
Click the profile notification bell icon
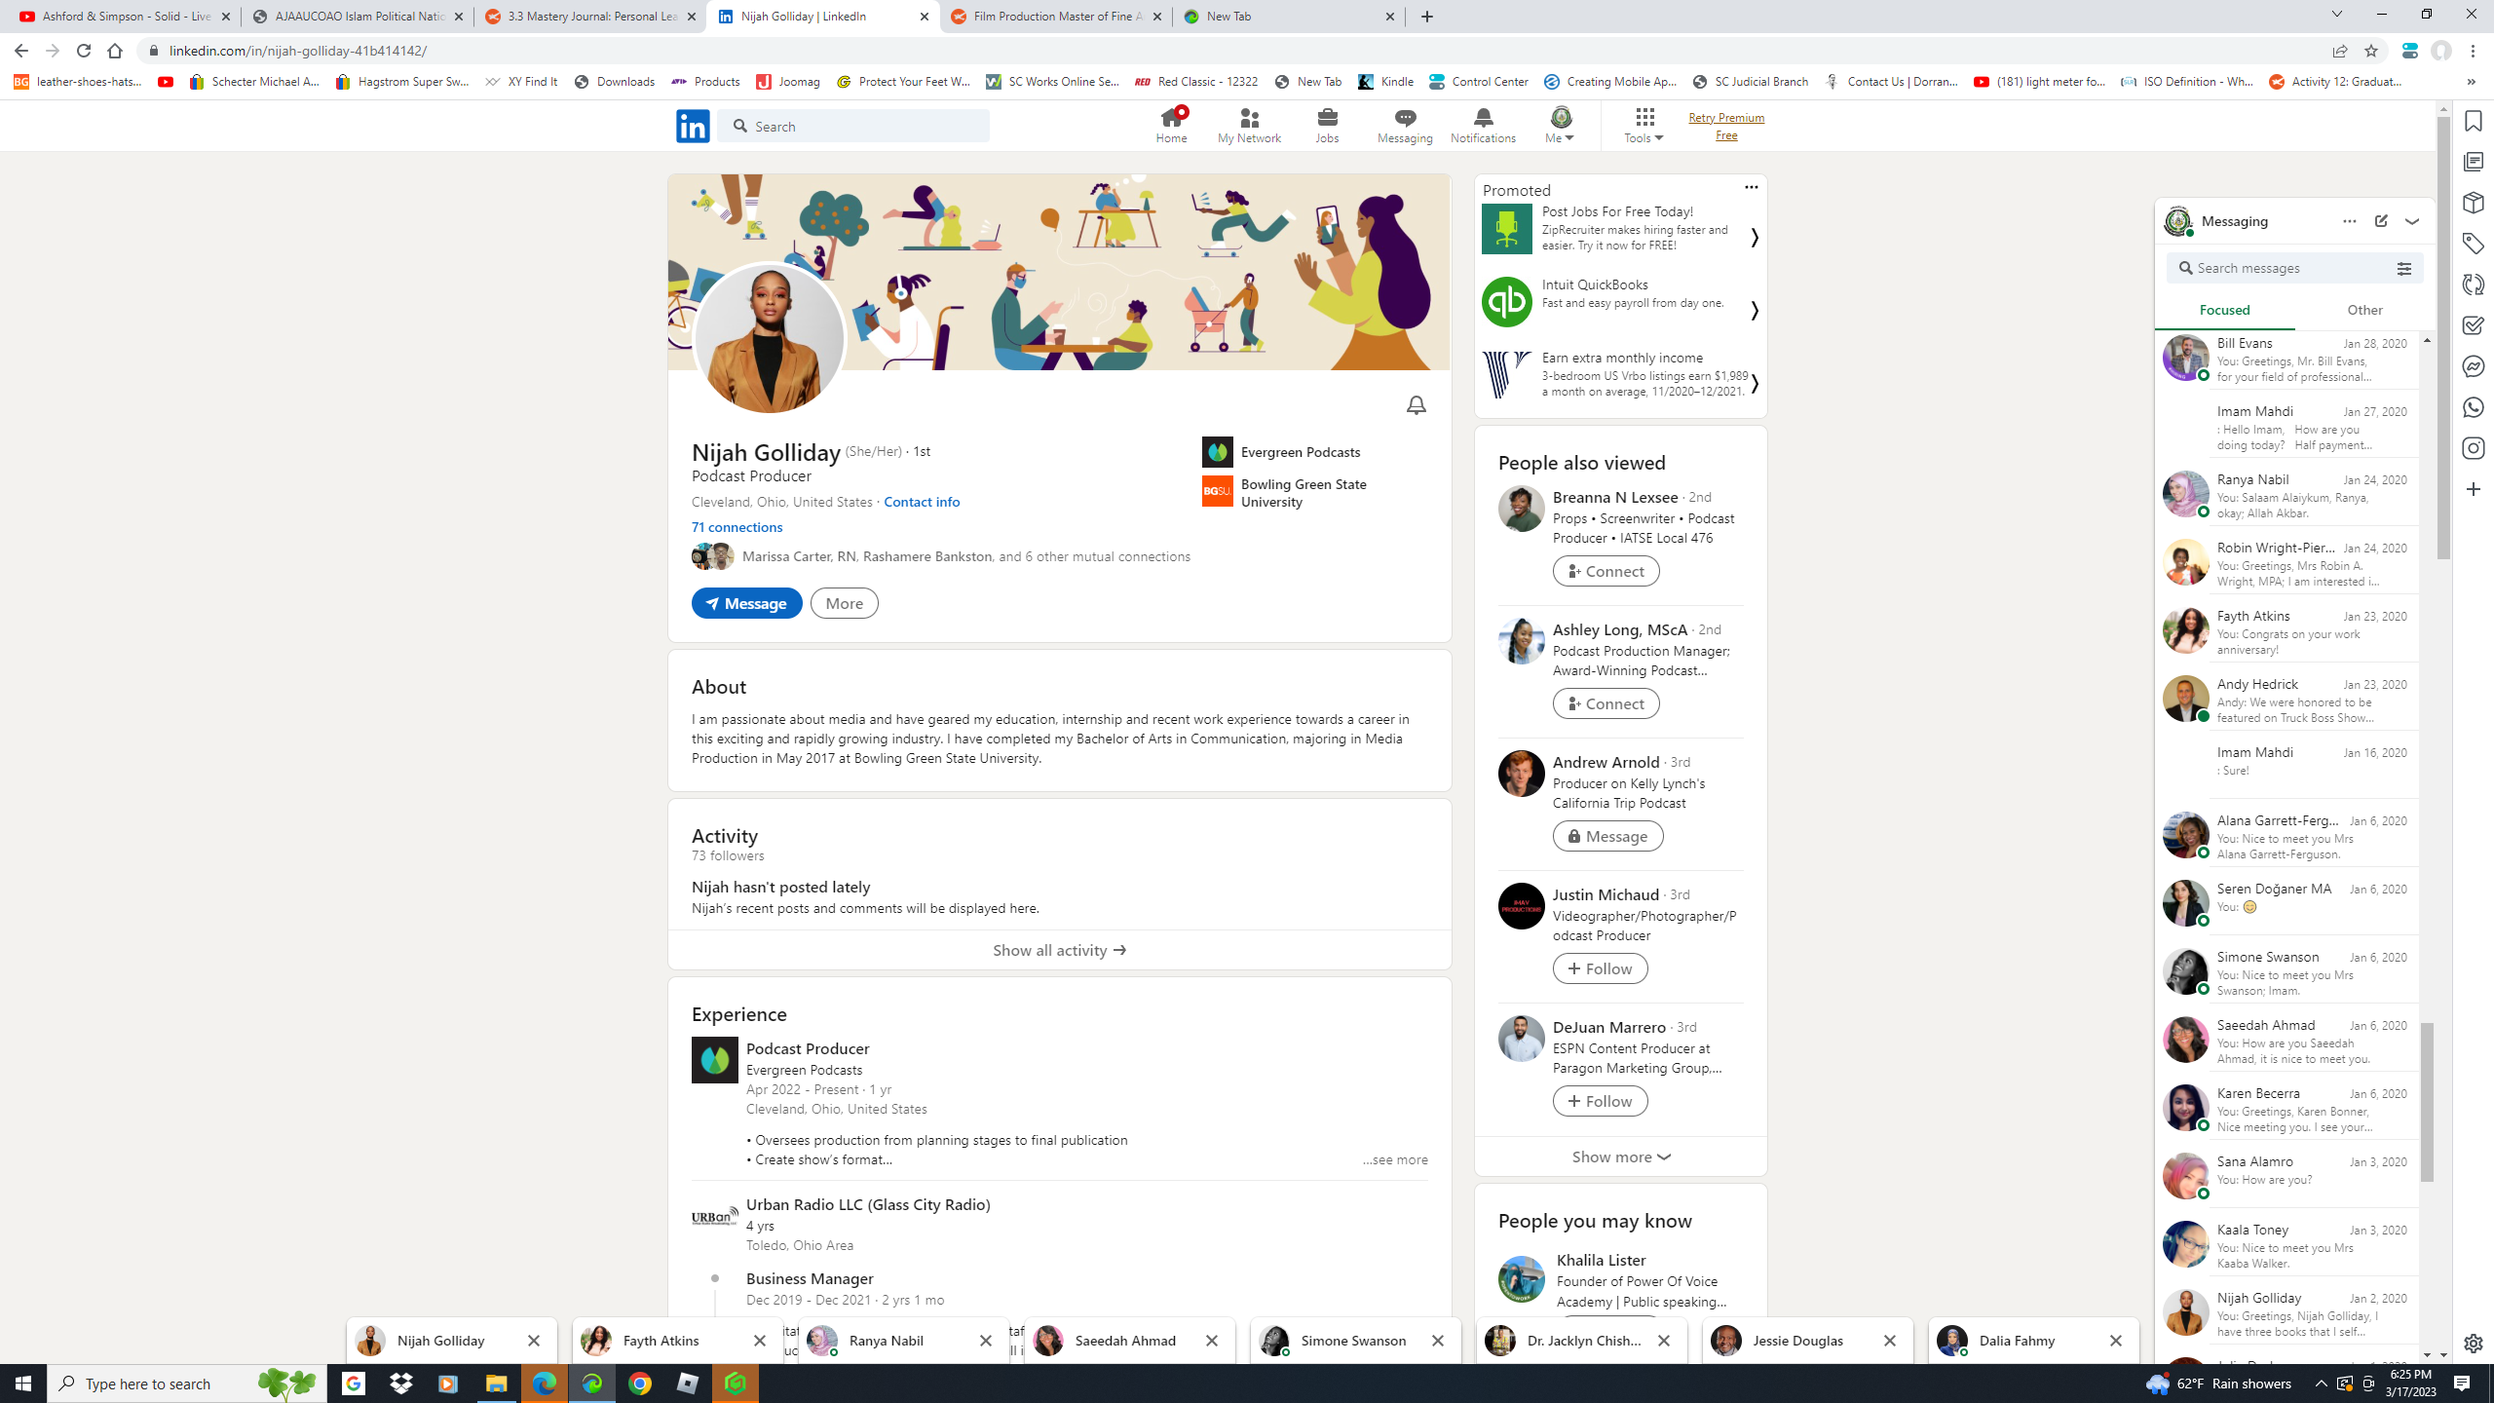pyautogui.click(x=1416, y=405)
